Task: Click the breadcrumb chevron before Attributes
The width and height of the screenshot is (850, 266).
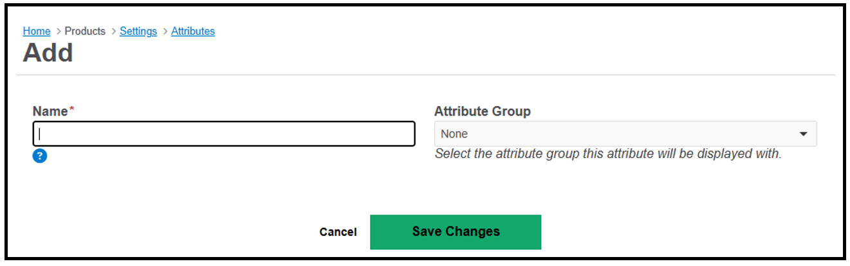Action: [x=164, y=31]
